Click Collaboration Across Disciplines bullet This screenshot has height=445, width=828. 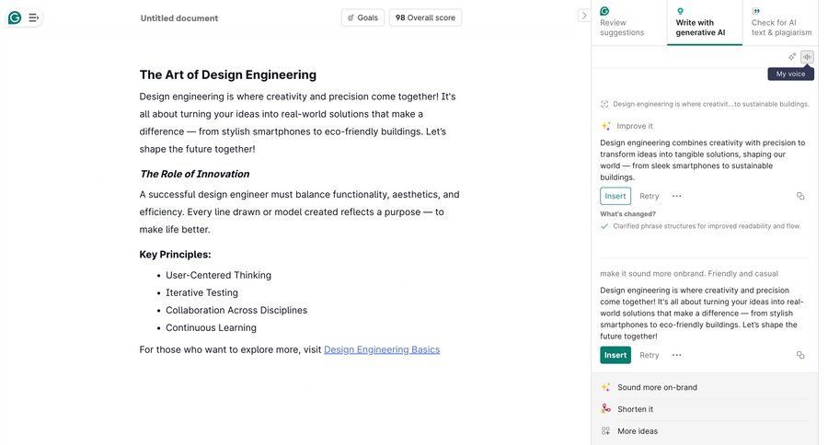[x=236, y=310]
